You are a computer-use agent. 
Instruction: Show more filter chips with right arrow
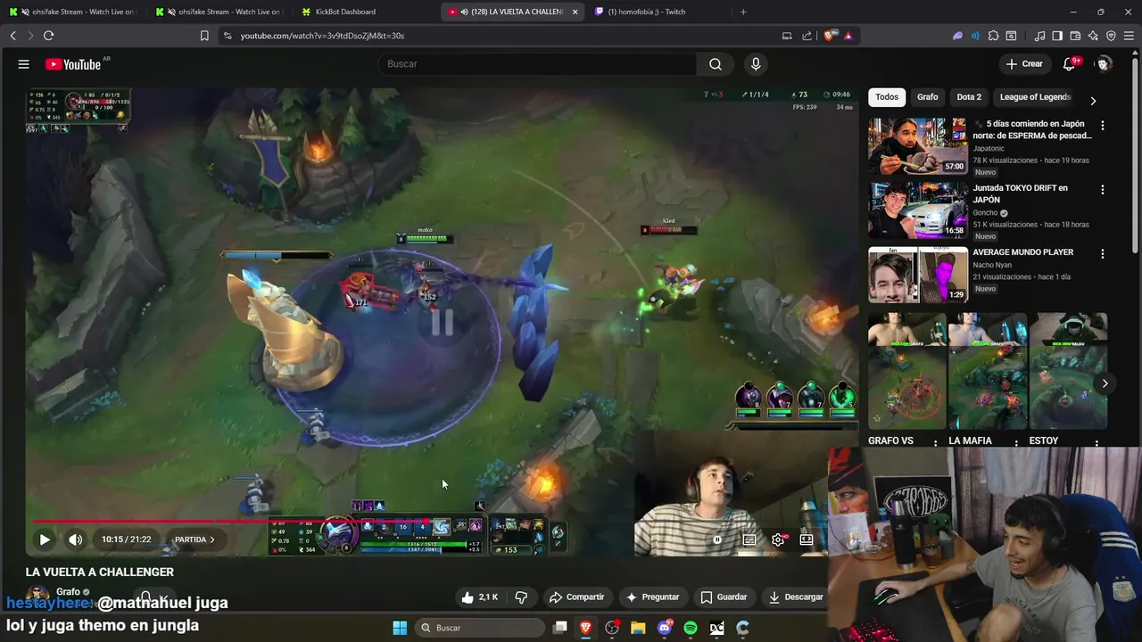[1093, 101]
